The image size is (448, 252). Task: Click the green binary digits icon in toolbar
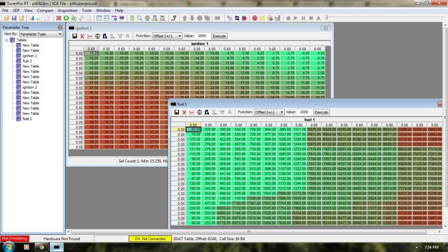[x=132, y=18]
